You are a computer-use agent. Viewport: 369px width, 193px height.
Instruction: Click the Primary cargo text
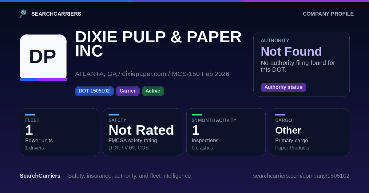pyautogui.click(x=292, y=140)
